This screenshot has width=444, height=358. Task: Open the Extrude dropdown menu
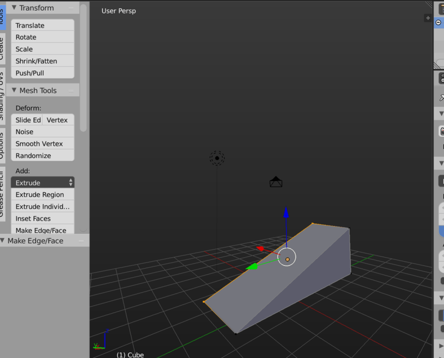point(42,183)
